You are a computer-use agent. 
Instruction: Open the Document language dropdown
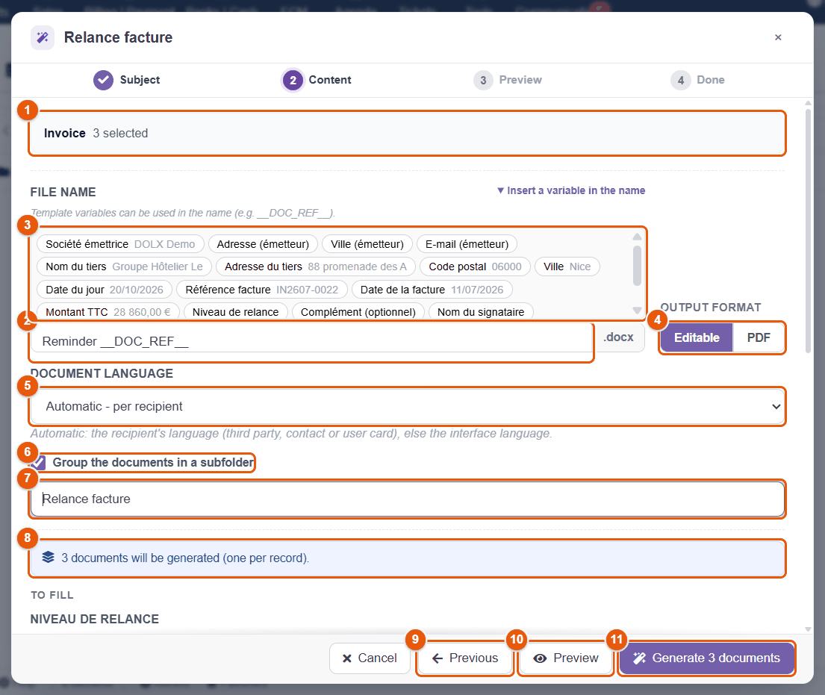[407, 406]
